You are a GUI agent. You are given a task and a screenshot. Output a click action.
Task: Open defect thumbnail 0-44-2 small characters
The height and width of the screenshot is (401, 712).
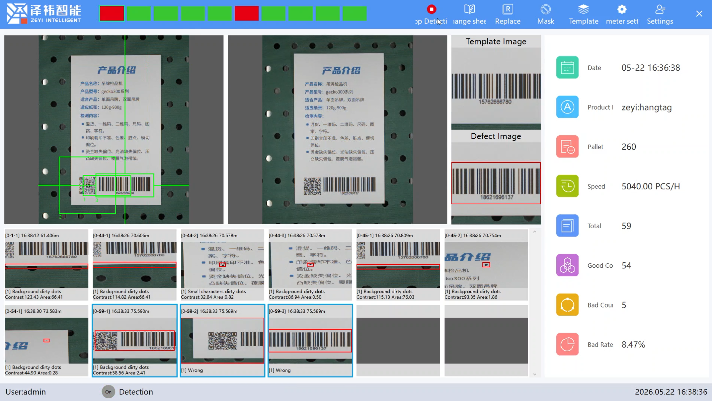(222, 265)
